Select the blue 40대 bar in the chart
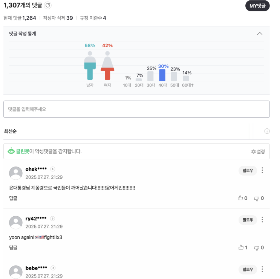The image size is (280, 279). tap(162, 75)
